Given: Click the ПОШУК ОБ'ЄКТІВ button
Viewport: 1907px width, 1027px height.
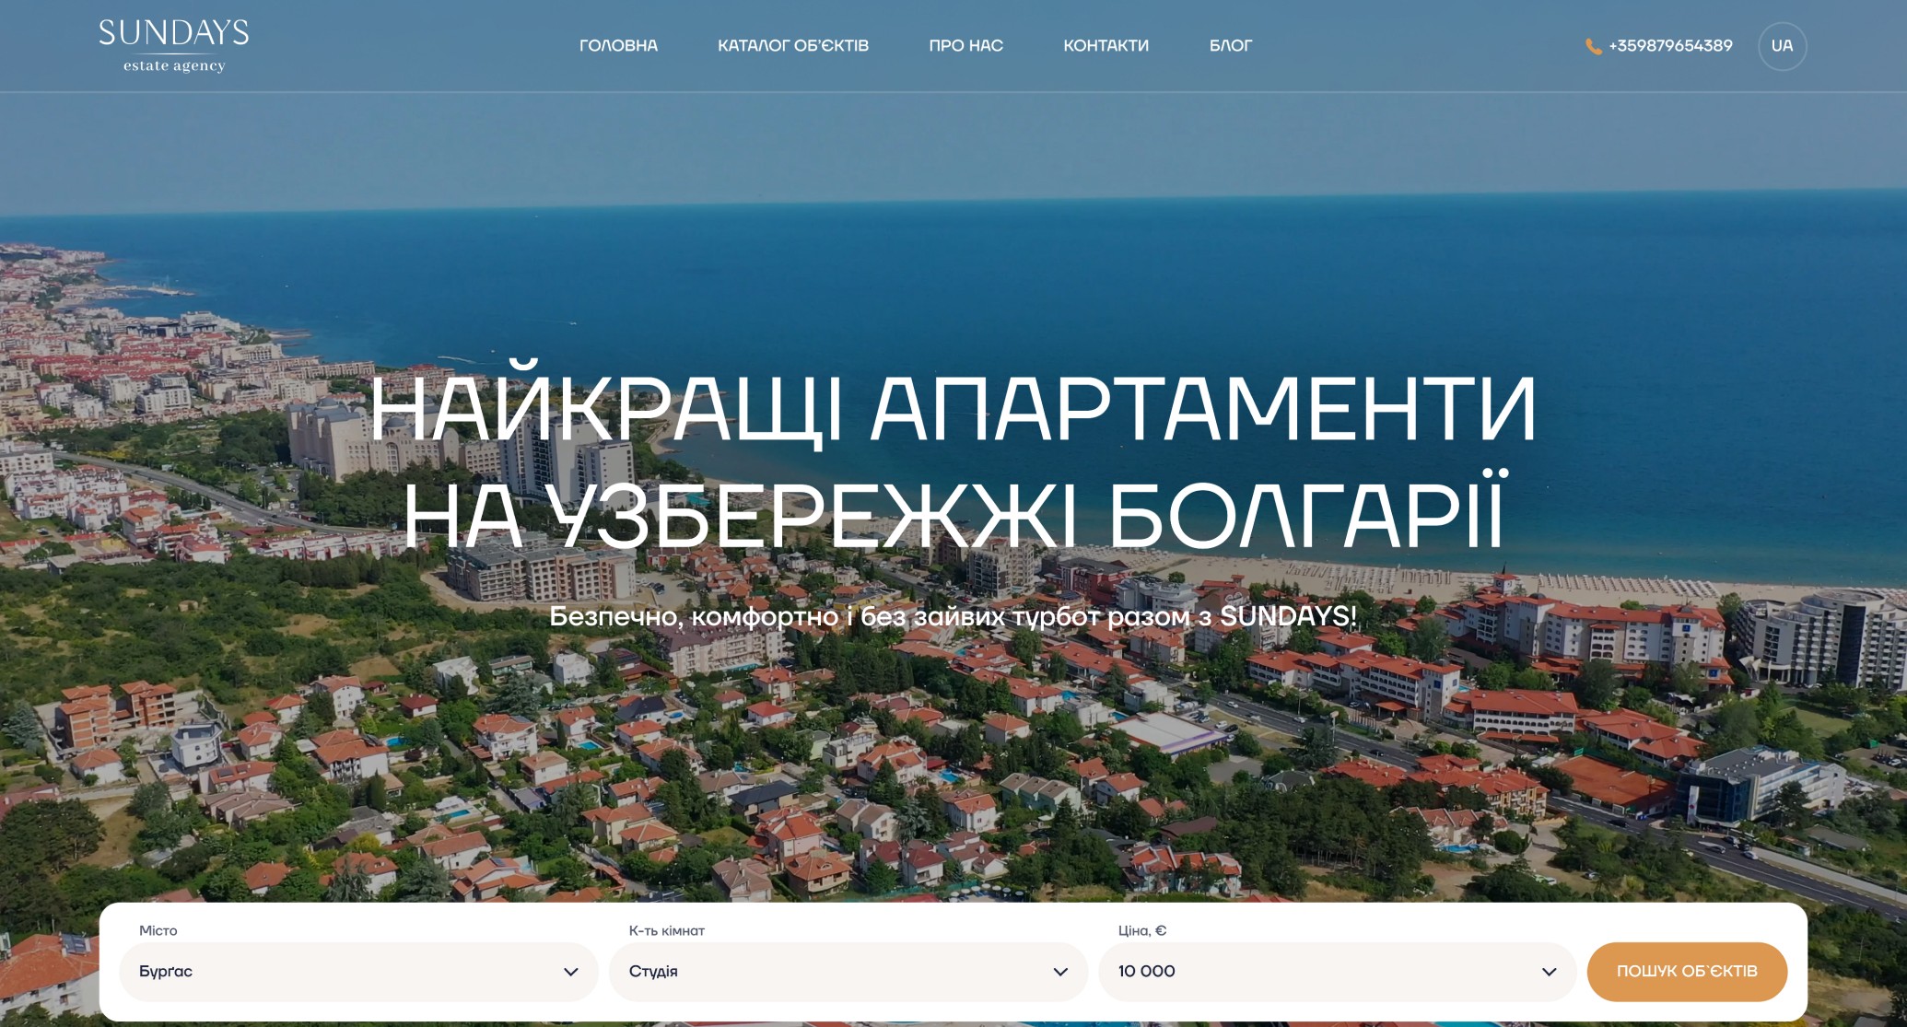Looking at the screenshot, I should (1687, 972).
